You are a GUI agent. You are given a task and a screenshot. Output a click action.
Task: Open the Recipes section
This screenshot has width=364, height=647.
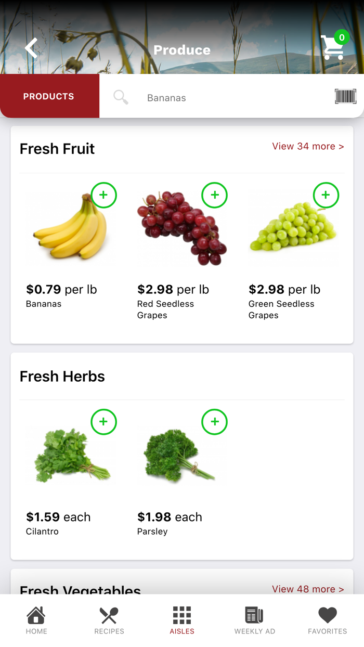coord(109,619)
